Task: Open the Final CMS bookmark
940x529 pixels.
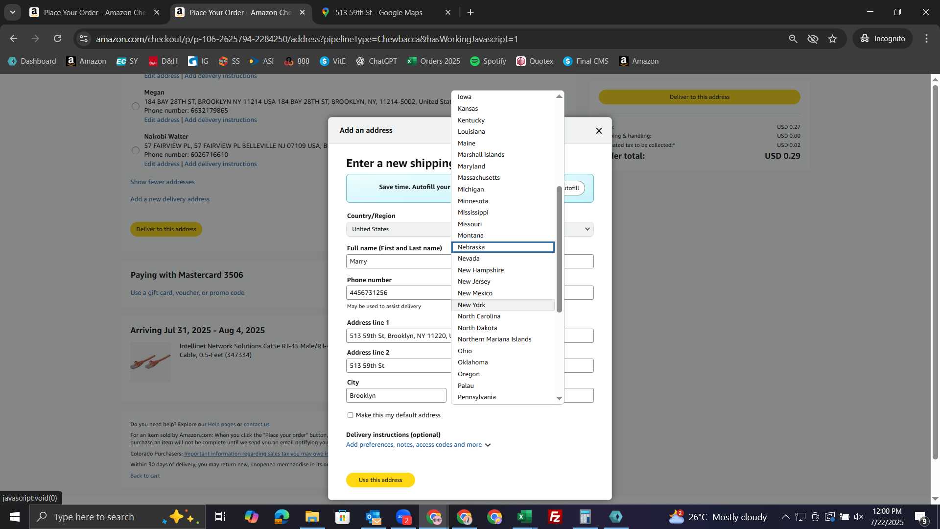Action: click(586, 61)
